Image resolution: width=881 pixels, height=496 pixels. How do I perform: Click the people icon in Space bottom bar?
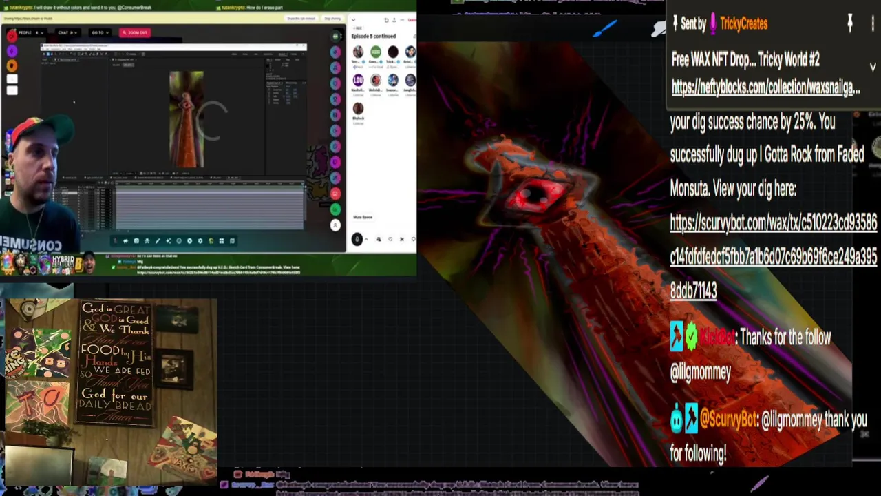[x=379, y=239]
